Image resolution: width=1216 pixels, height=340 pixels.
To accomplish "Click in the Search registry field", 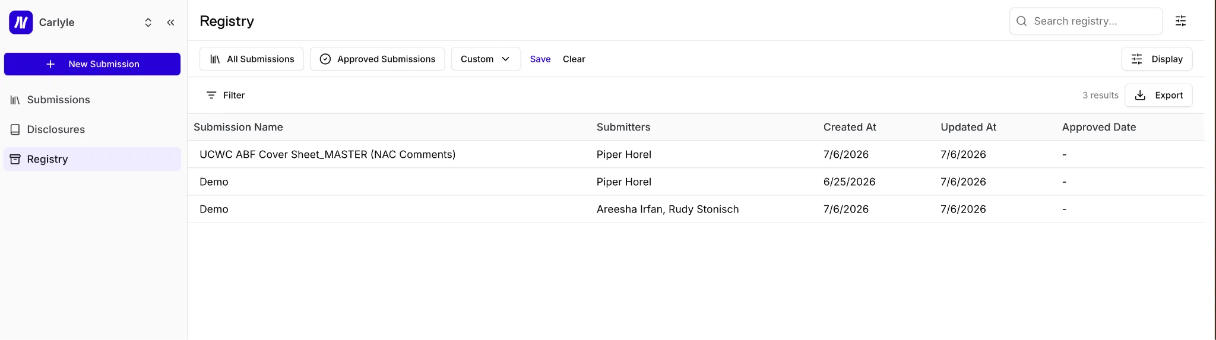I will pyautogui.click(x=1086, y=21).
